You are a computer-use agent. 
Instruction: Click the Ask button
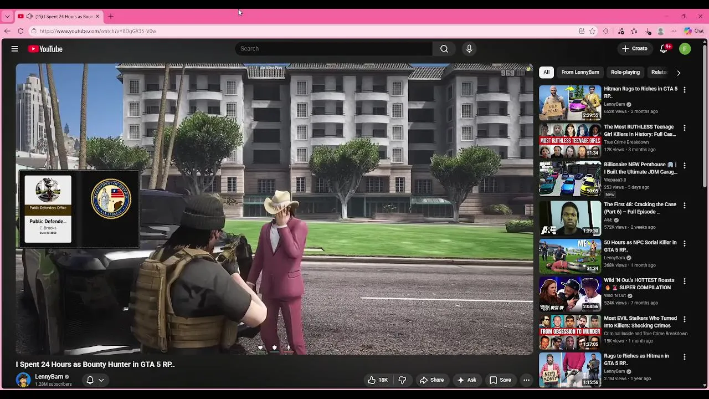466,380
